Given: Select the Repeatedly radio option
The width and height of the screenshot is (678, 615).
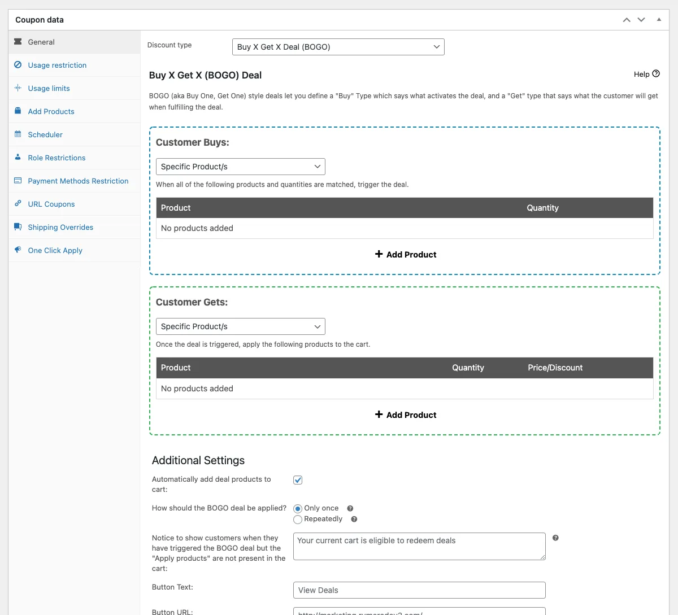Looking at the screenshot, I should 298,520.
